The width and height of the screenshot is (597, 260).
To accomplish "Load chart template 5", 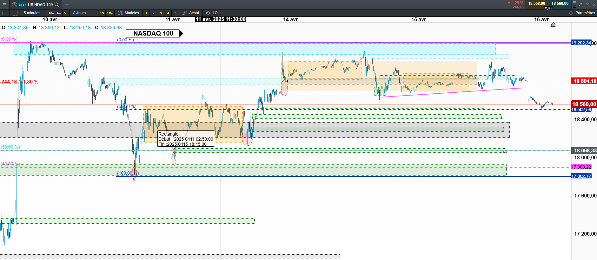I will 175,13.
